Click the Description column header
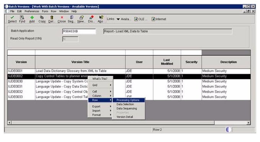The width and height of the screenshot is (260, 142). pyautogui.click(x=226, y=62)
